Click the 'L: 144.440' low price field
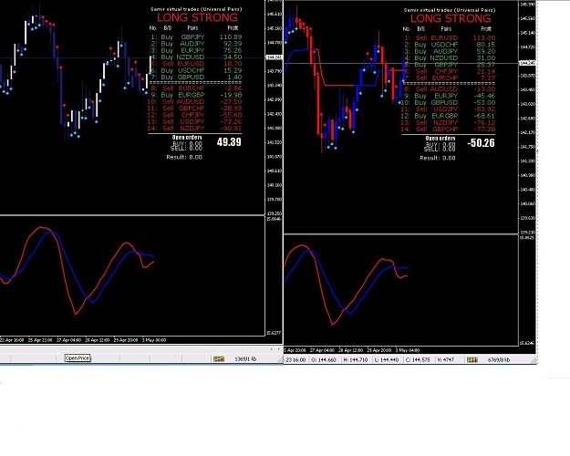This screenshot has width=570, height=456. [386, 359]
